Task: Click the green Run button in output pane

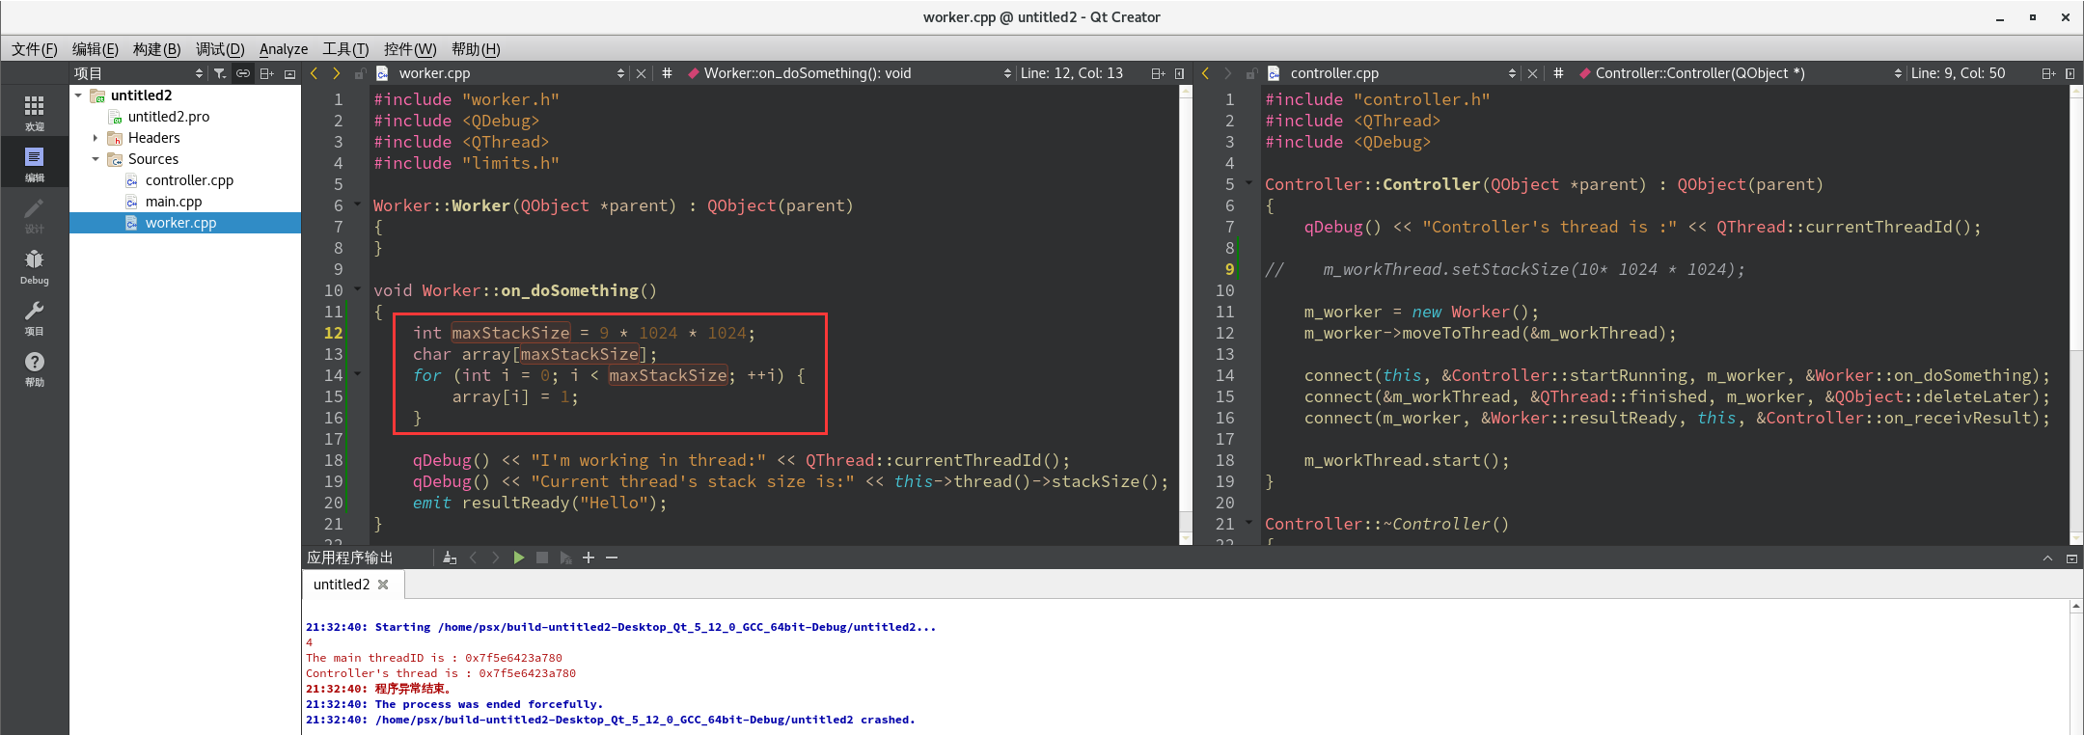Action: pyautogui.click(x=519, y=558)
